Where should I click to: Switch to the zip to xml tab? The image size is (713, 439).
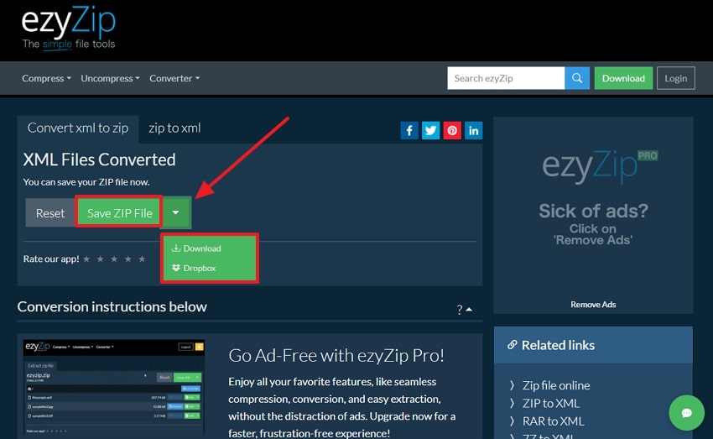pos(174,128)
